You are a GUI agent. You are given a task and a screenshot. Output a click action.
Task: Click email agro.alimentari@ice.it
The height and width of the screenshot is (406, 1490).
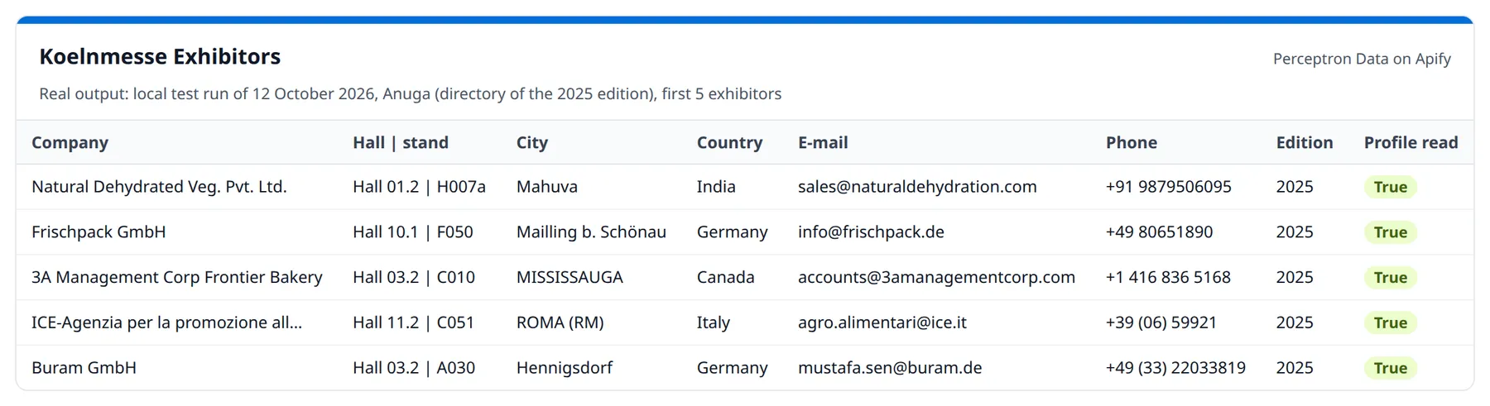[x=882, y=322]
